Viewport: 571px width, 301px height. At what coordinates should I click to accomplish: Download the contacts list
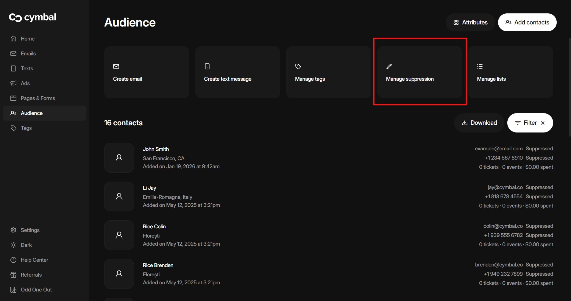pyautogui.click(x=479, y=123)
